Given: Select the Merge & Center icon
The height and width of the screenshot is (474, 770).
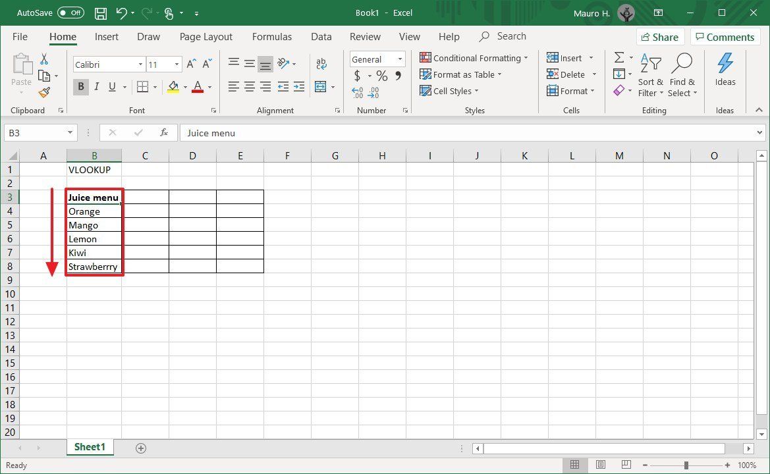Looking at the screenshot, I should tap(321, 86).
